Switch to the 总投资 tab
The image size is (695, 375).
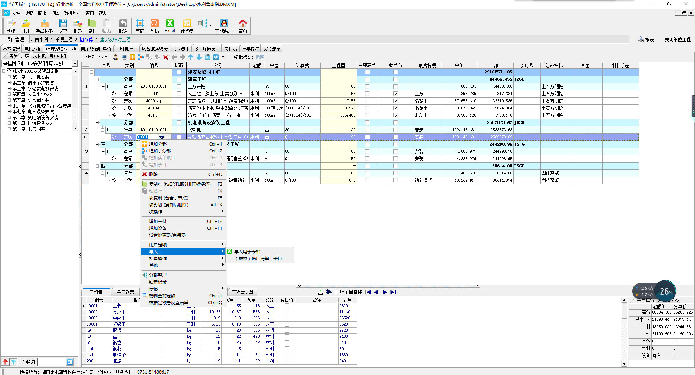tap(231, 49)
